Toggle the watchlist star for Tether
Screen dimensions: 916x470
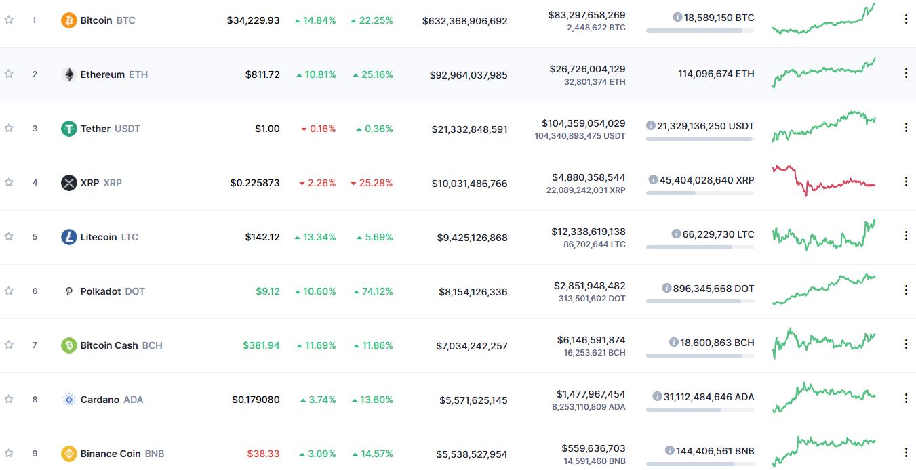point(9,128)
